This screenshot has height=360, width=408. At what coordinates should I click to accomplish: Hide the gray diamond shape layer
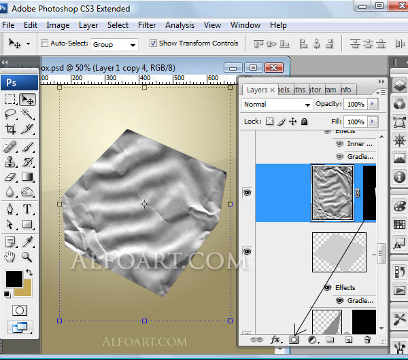click(x=248, y=251)
